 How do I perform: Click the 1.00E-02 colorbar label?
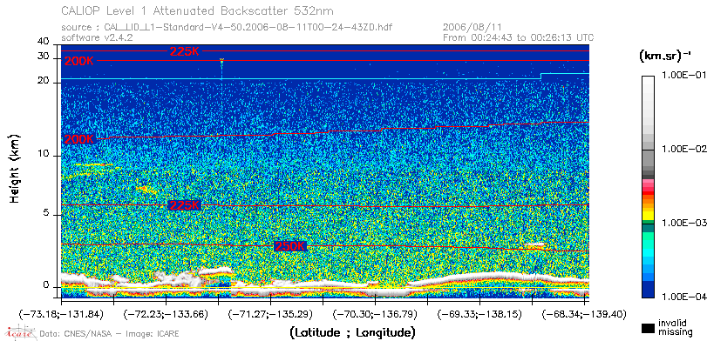click(x=683, y=150)
